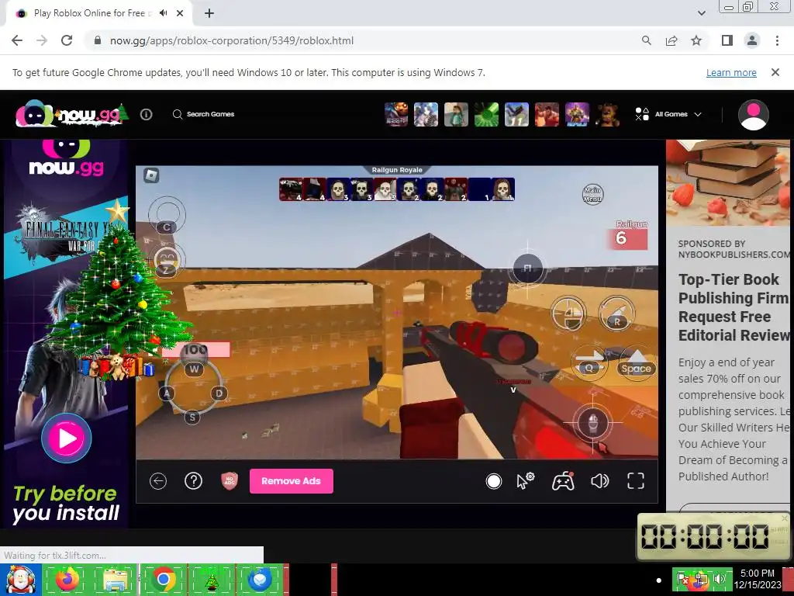Close the Play Roblox Online tab
Screen dimensions: 794x596
click(180, 13)
